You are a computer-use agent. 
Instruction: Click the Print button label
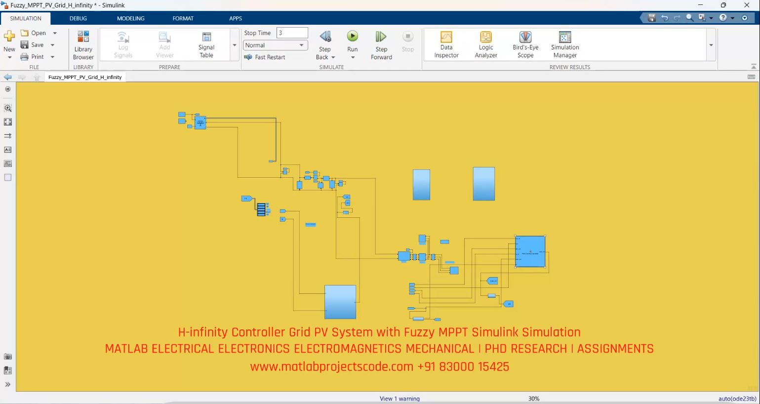point(38,57)
